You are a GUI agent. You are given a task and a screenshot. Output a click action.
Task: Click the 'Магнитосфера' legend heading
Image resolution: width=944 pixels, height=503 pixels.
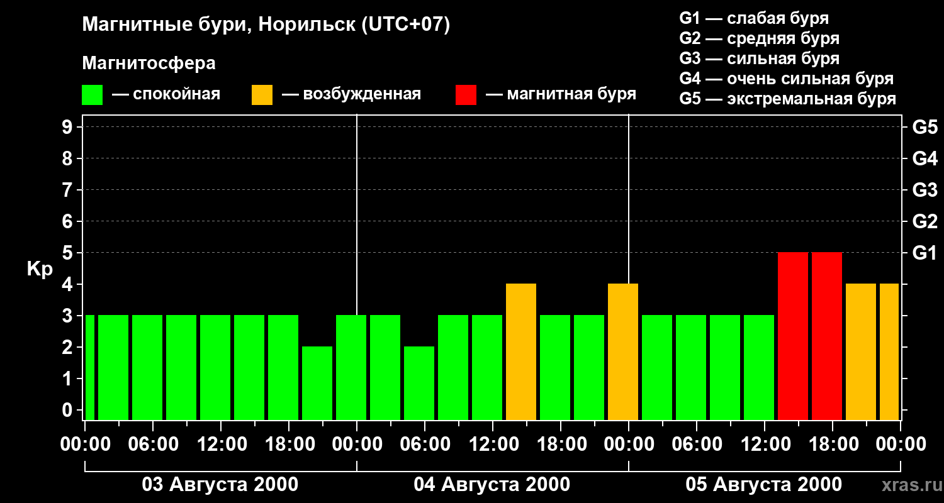[x=149, y=64]
